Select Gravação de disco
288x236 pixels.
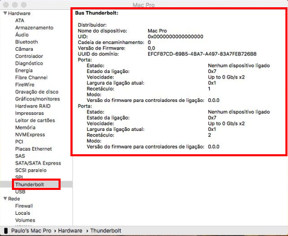coord(37,92)
